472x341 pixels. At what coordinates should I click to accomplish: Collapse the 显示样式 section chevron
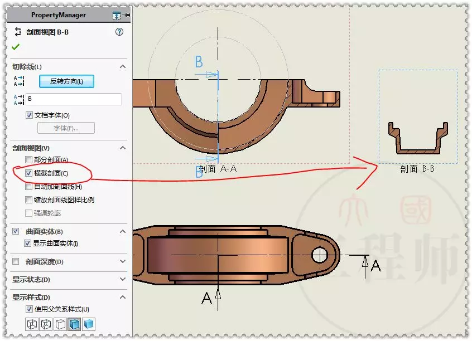click(x=123, y=297)
